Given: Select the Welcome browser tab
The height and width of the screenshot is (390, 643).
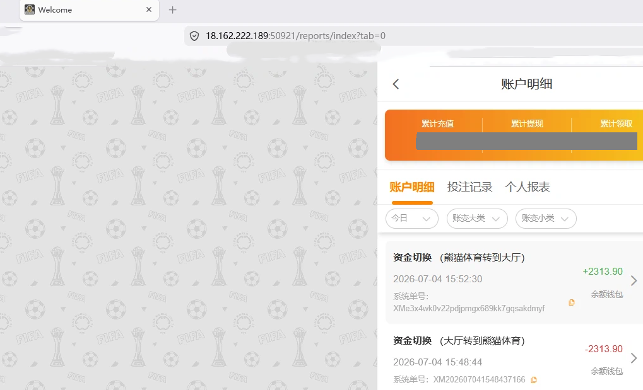Looking at the screenshot, I should point(89,10).
